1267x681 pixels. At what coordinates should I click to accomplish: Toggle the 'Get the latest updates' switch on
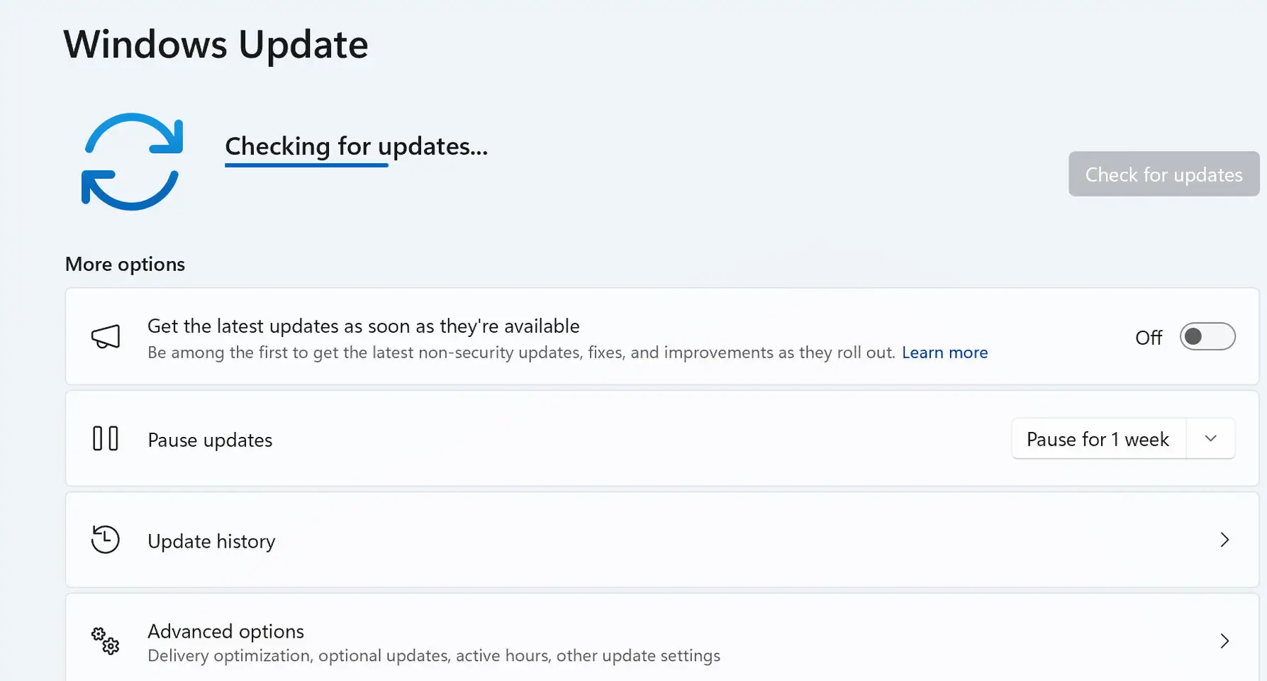[x=1207, y=336]
